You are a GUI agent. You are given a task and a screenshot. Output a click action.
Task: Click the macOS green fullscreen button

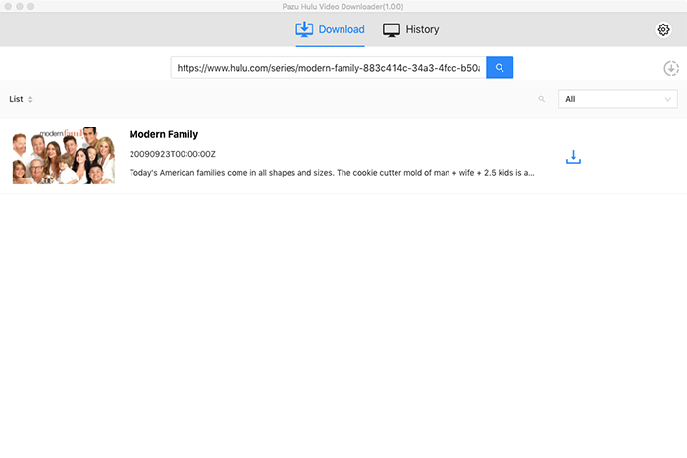[x=30, y=6]
